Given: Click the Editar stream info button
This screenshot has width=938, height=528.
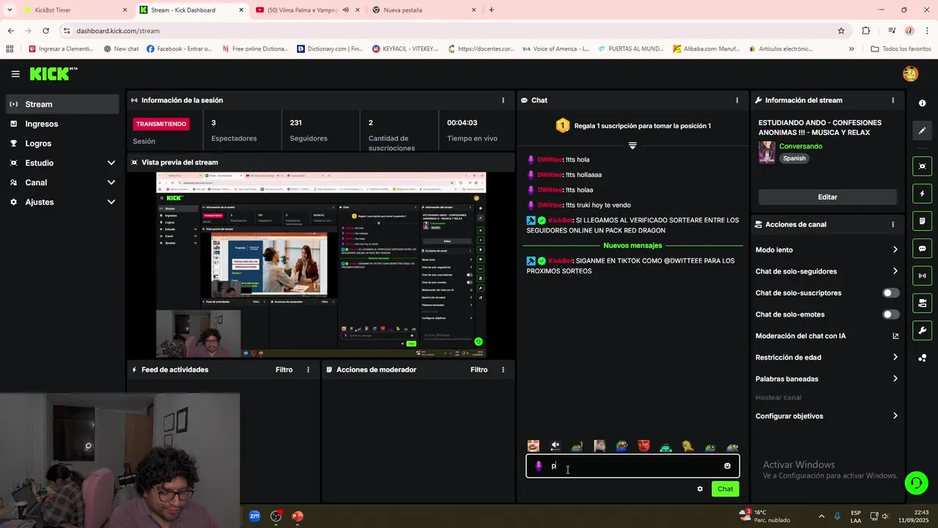Looking at the screenshot, I should click(x=827, y=197).
